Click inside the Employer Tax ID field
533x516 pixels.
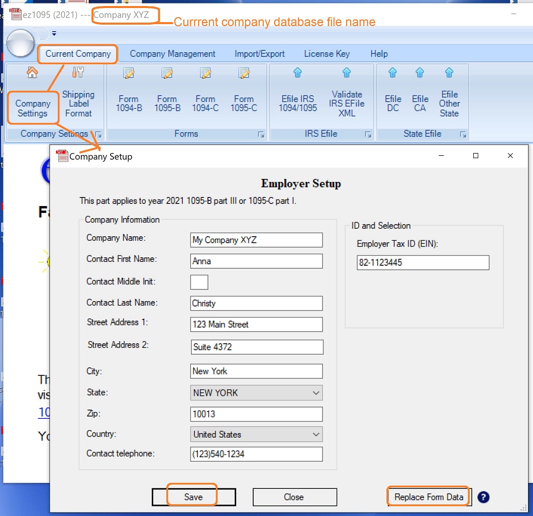[423, 262]
